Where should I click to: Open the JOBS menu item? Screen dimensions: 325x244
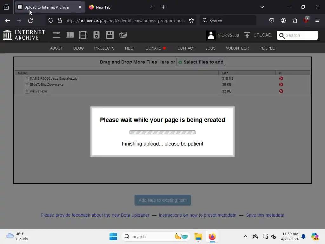(210, 48)
